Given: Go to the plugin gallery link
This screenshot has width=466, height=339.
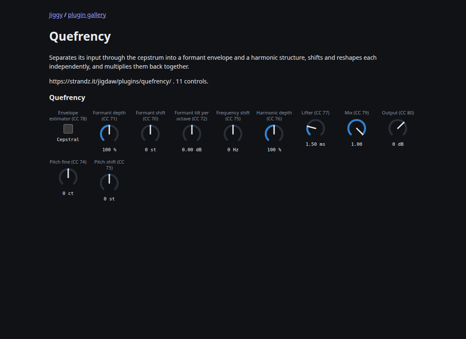Looking at the screenshot, I should coord(87,15).
